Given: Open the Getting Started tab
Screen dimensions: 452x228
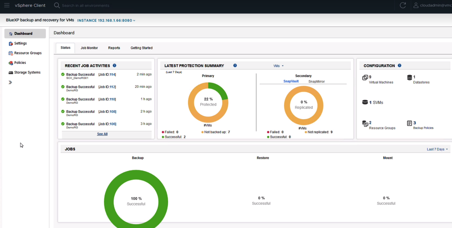Looking at the screenshot, I should [141, 48].
